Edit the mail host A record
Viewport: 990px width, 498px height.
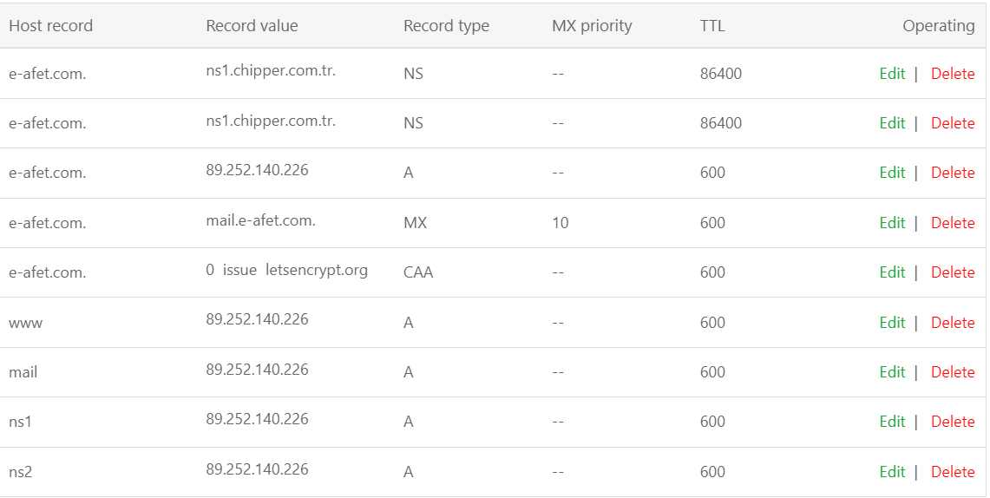click(892, 372)
